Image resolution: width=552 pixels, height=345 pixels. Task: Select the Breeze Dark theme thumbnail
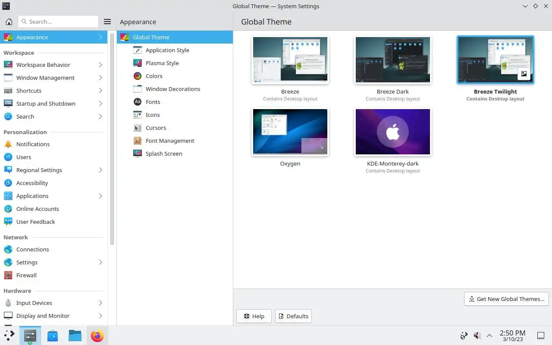[x=393, y=60]
